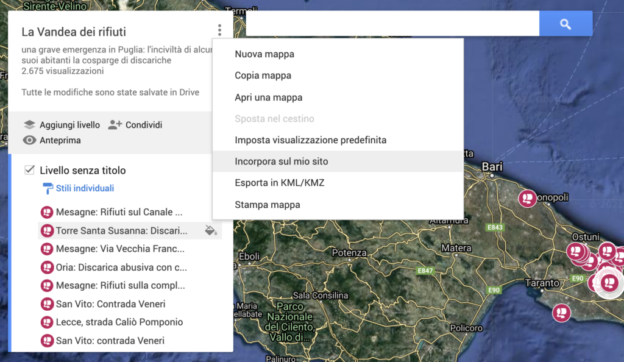This screenshot has width=624, height=362.
Task: Click the highlighted white-ringed map pin east of Taranto
Action: click(609, 283)
